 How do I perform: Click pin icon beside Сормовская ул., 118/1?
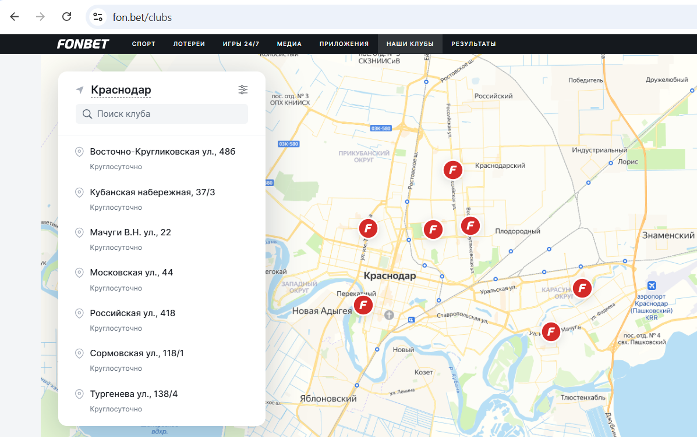coord(79,353)
